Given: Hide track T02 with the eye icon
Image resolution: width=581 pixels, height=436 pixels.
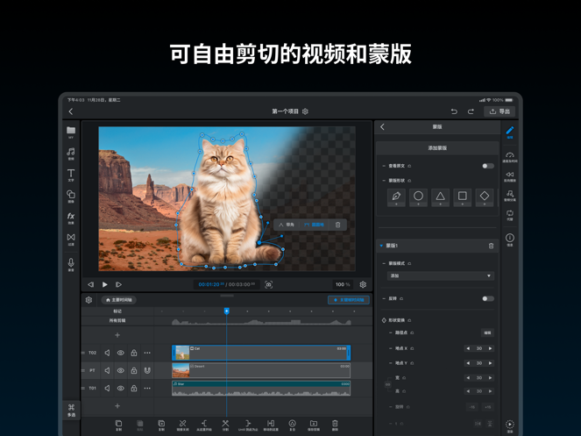Looking at the screenshot, I should point(121,353).
